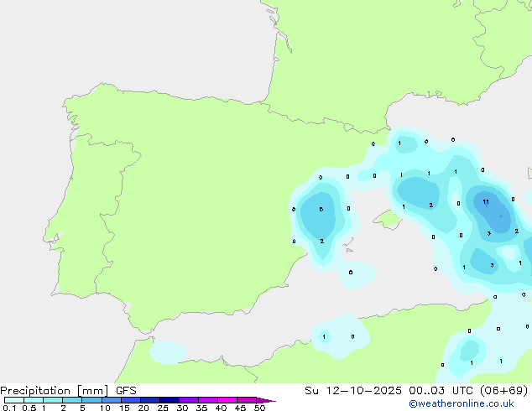Open the weatheronline.co.uk copyright link
This screenshot has height=411, width=532.
click(x=461, y=403)
